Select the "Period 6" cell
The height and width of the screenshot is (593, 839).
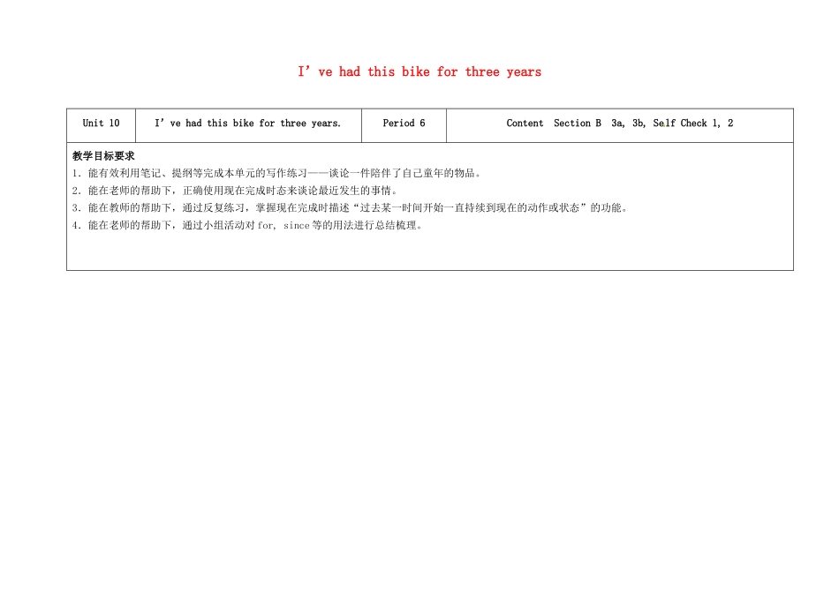[x=404, y=125]
